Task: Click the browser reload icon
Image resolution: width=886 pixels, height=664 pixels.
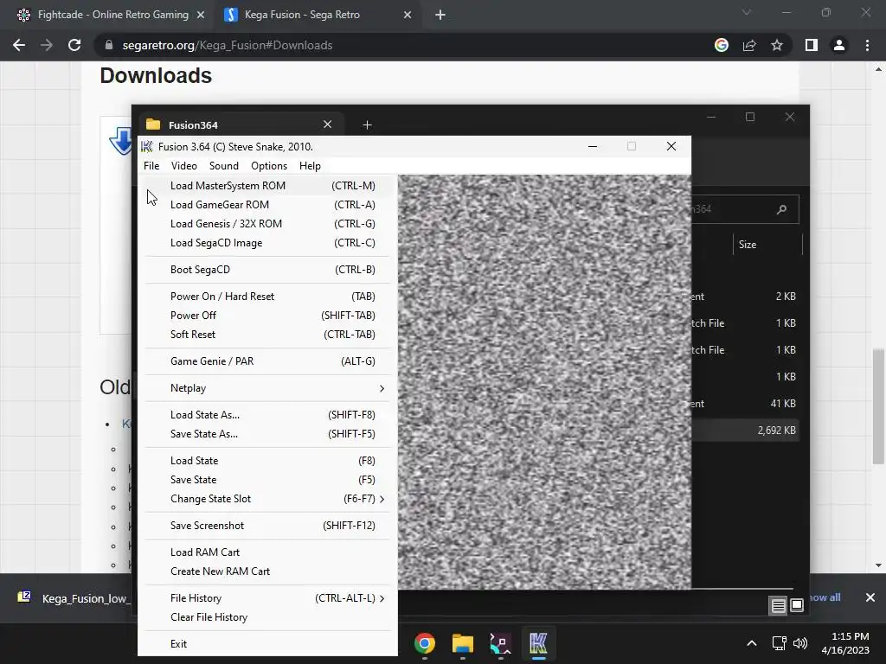Action: click(x=74, y=45)
